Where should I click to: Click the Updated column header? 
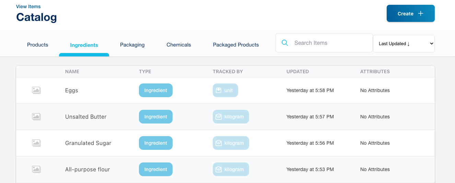coord(297,71)
